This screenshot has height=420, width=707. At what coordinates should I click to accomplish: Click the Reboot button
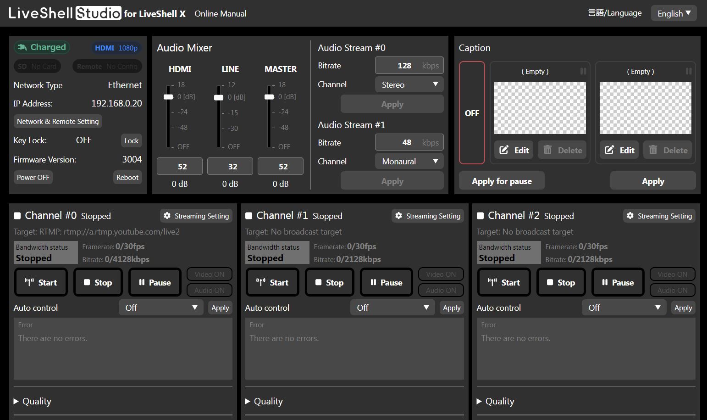(x=127, y=178)
